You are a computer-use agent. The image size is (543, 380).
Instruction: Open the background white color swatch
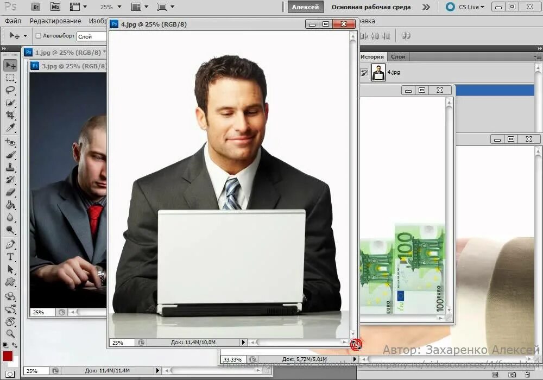pyautogui.click(x=15, y=363)
